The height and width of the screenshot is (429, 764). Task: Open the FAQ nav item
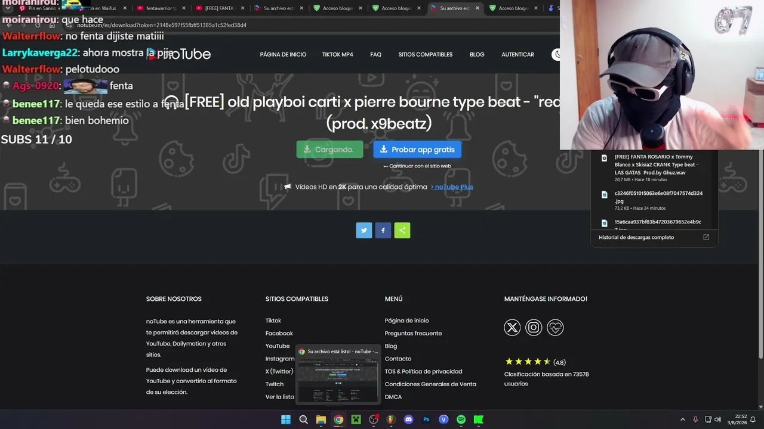375,54
